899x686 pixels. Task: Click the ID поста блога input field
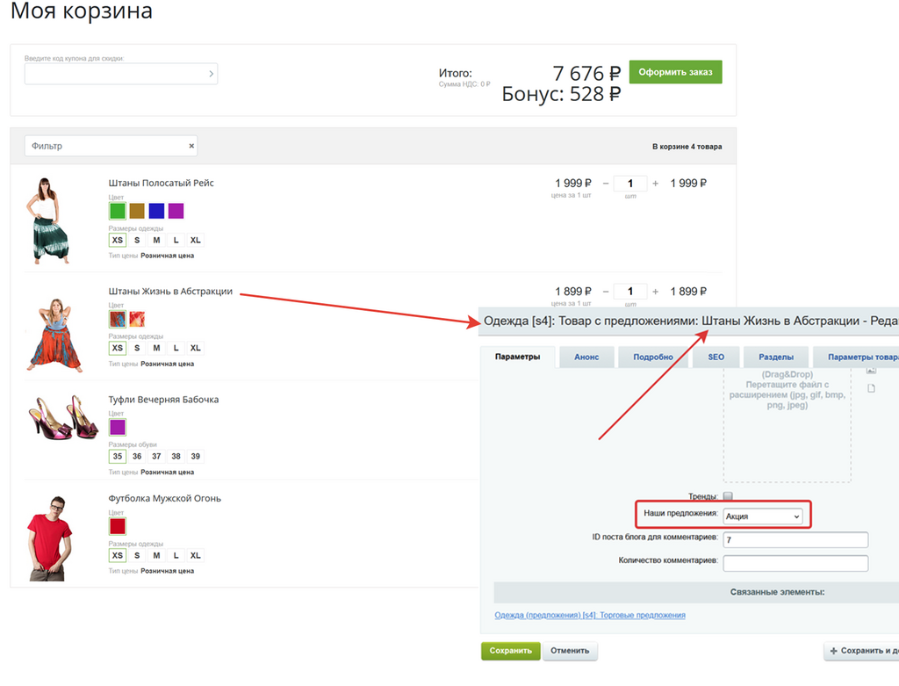point(796,539)
